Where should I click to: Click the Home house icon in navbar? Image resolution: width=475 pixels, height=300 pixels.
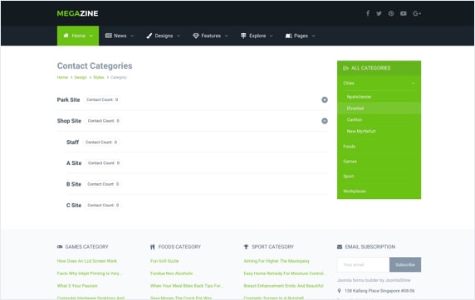(x=66, y=36)
